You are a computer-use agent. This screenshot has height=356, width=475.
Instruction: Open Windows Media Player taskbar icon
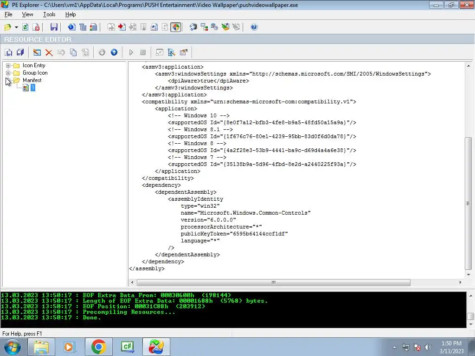pyautogui.click(x=70, y=347)
